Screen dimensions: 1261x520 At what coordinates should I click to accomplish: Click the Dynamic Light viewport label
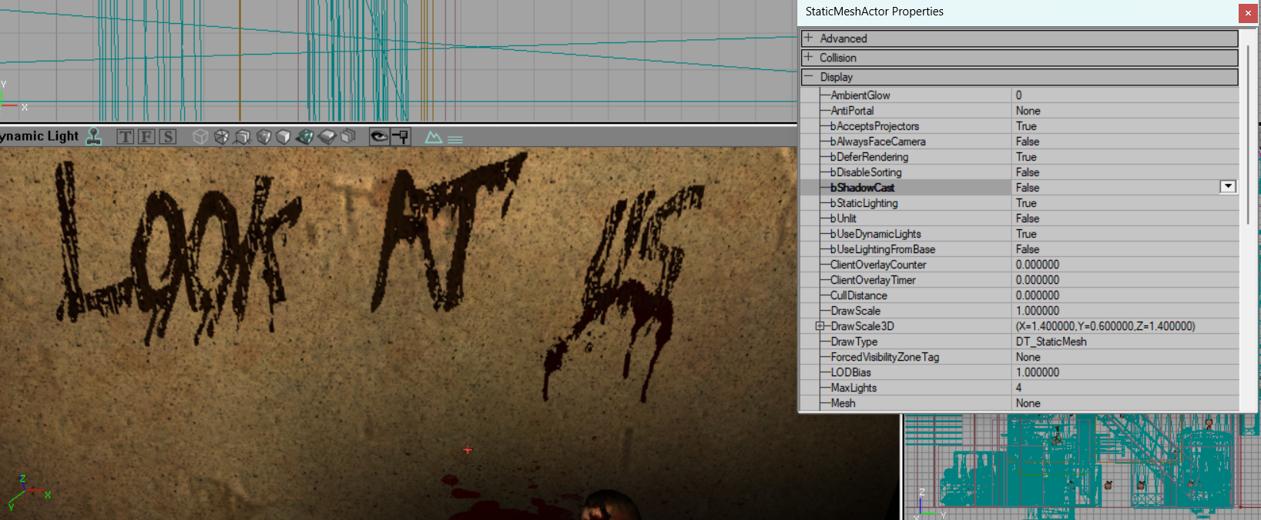[x=39, y=136]
